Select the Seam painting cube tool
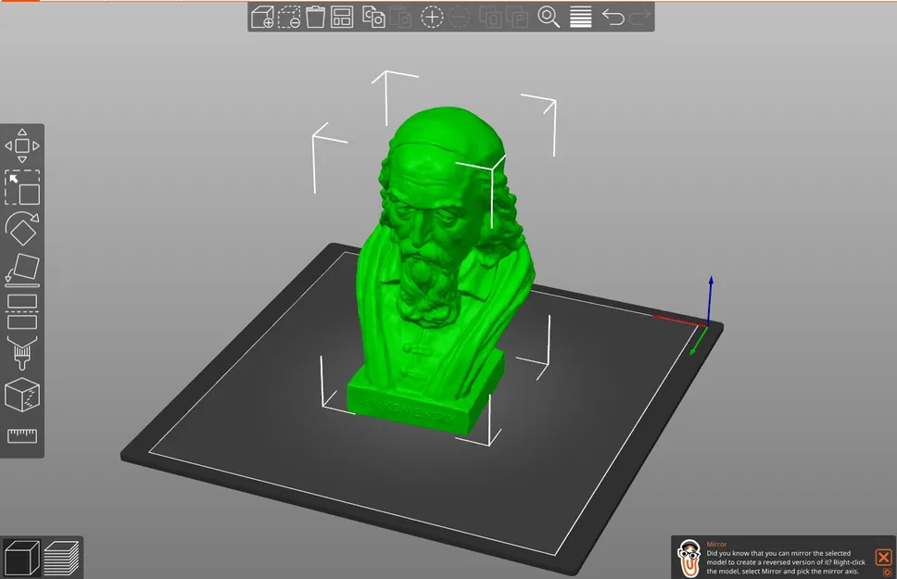This screenshot has width=897, height=579. point(22,395)
